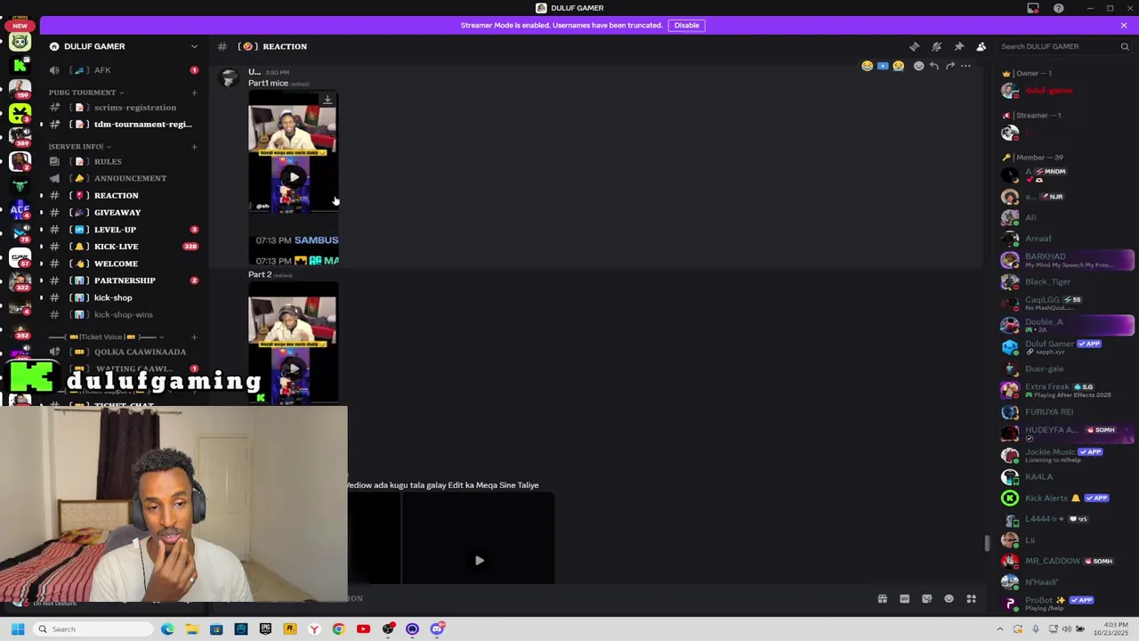
Task: Open Kick Alerts bot profile
Action: 1068,498
